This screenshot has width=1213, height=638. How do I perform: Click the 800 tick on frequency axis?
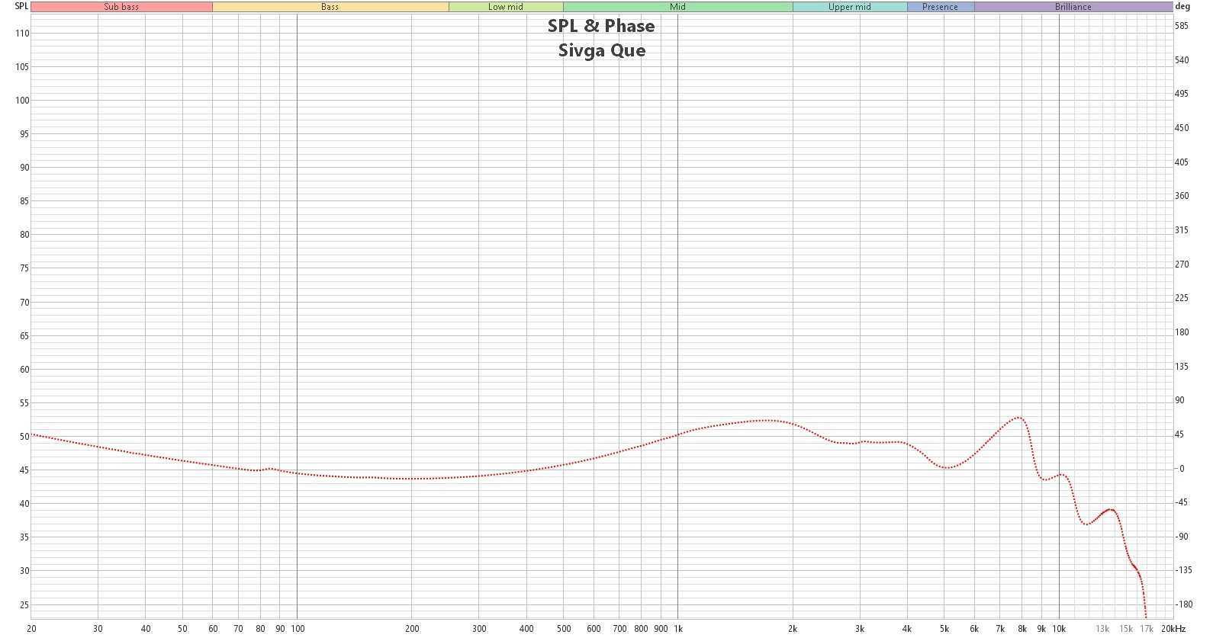coord(641,629)
